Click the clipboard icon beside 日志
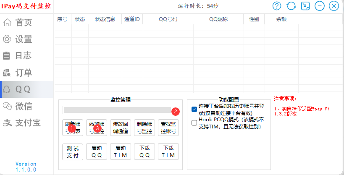Viewport: 344px width, 175px height. (x=7, y=56)
